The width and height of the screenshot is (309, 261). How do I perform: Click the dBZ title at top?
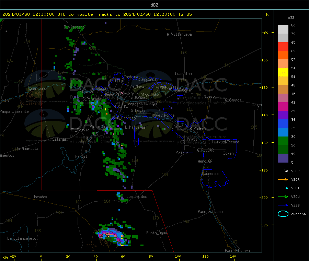(x=154, y=5)
